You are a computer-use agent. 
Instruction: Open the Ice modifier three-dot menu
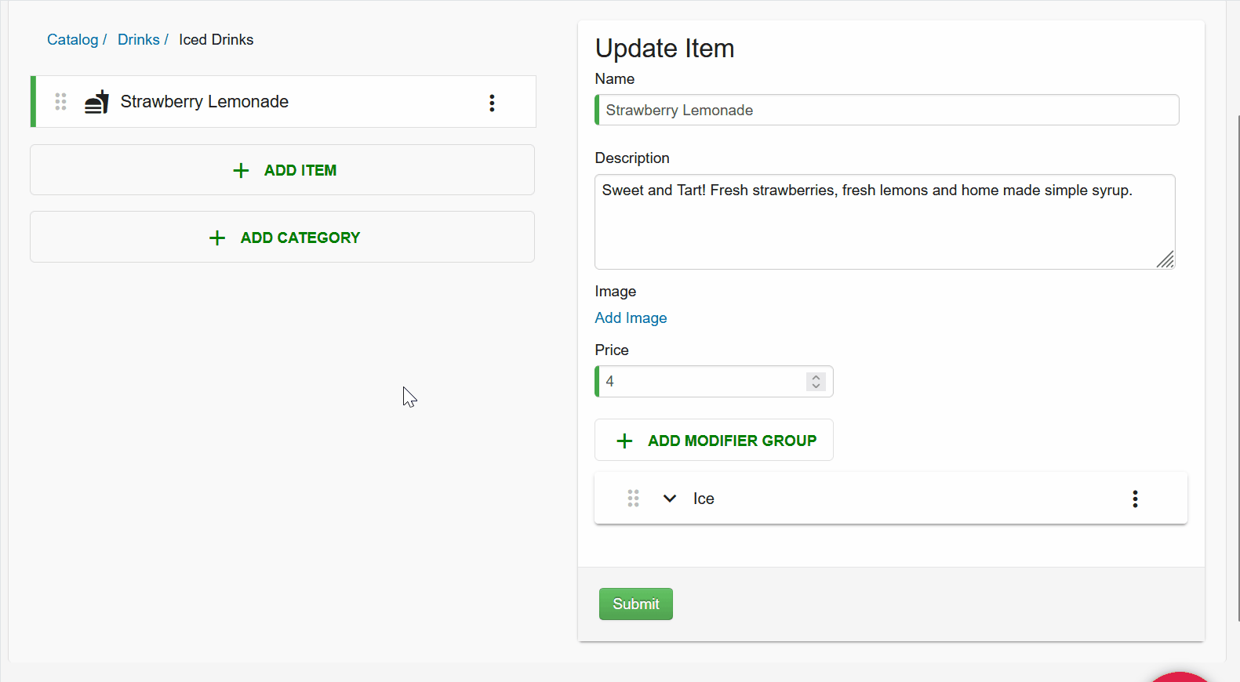pos(1135,499)
